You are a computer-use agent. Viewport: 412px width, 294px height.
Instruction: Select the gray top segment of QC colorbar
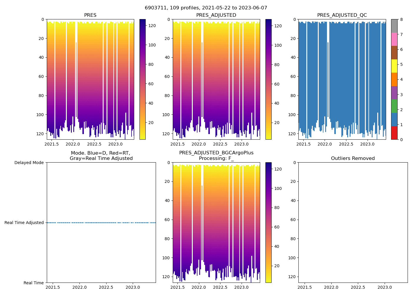[x=394, y=26]
